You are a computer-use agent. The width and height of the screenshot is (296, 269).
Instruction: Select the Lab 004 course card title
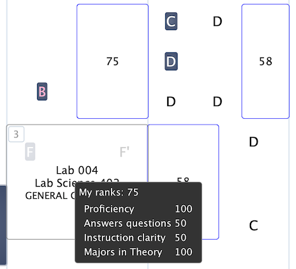point(77,171)
